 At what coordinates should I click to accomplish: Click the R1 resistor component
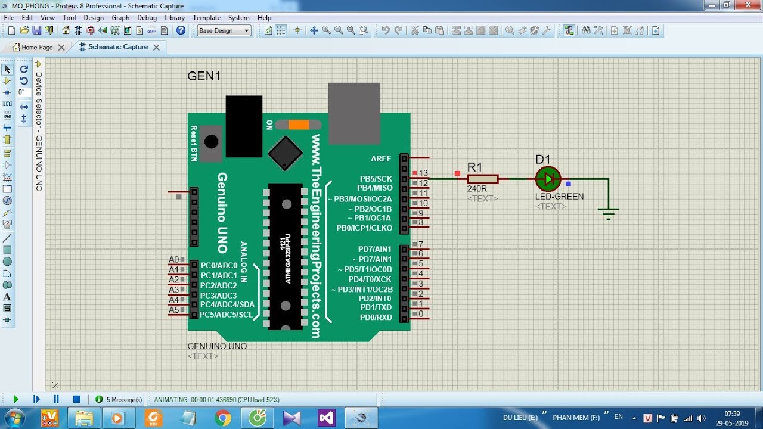click(x=482, y=179)
